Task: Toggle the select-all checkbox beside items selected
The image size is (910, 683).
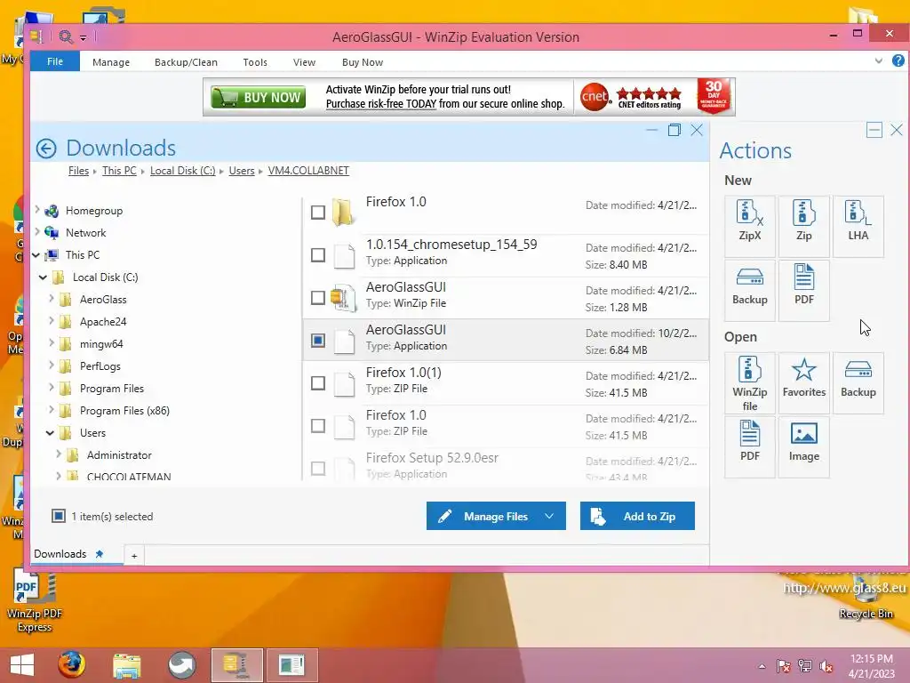Action: [x=59, y=516]
